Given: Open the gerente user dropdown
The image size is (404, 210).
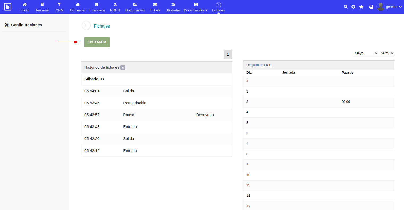Looking at the screenshot, I should click(x=389, y=7).
